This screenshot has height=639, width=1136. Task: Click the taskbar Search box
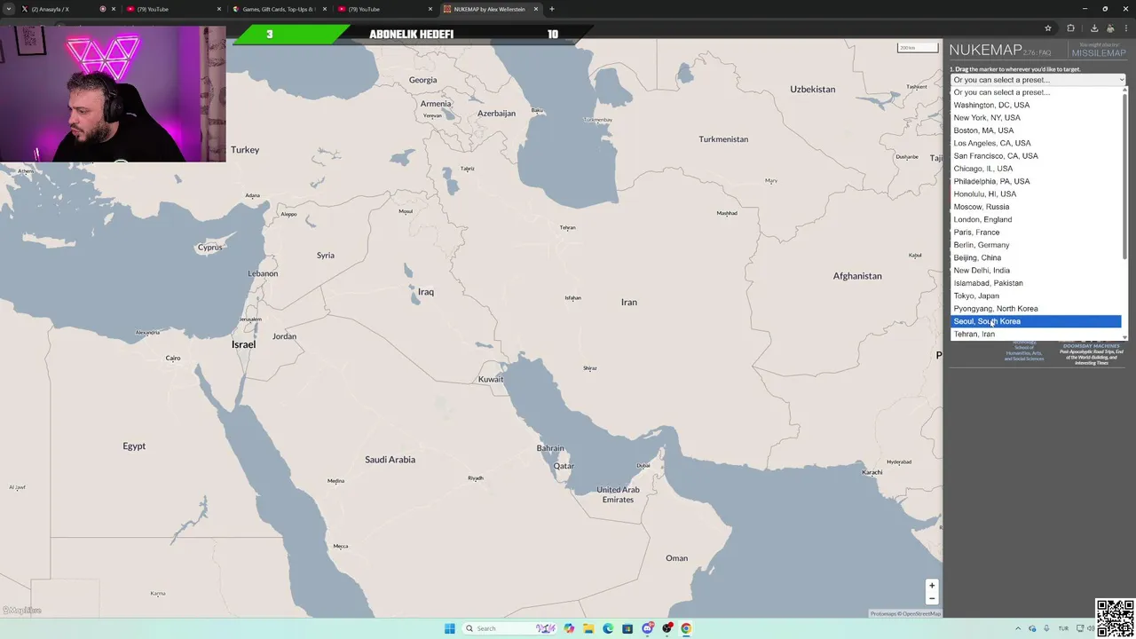tap(510, 628)
